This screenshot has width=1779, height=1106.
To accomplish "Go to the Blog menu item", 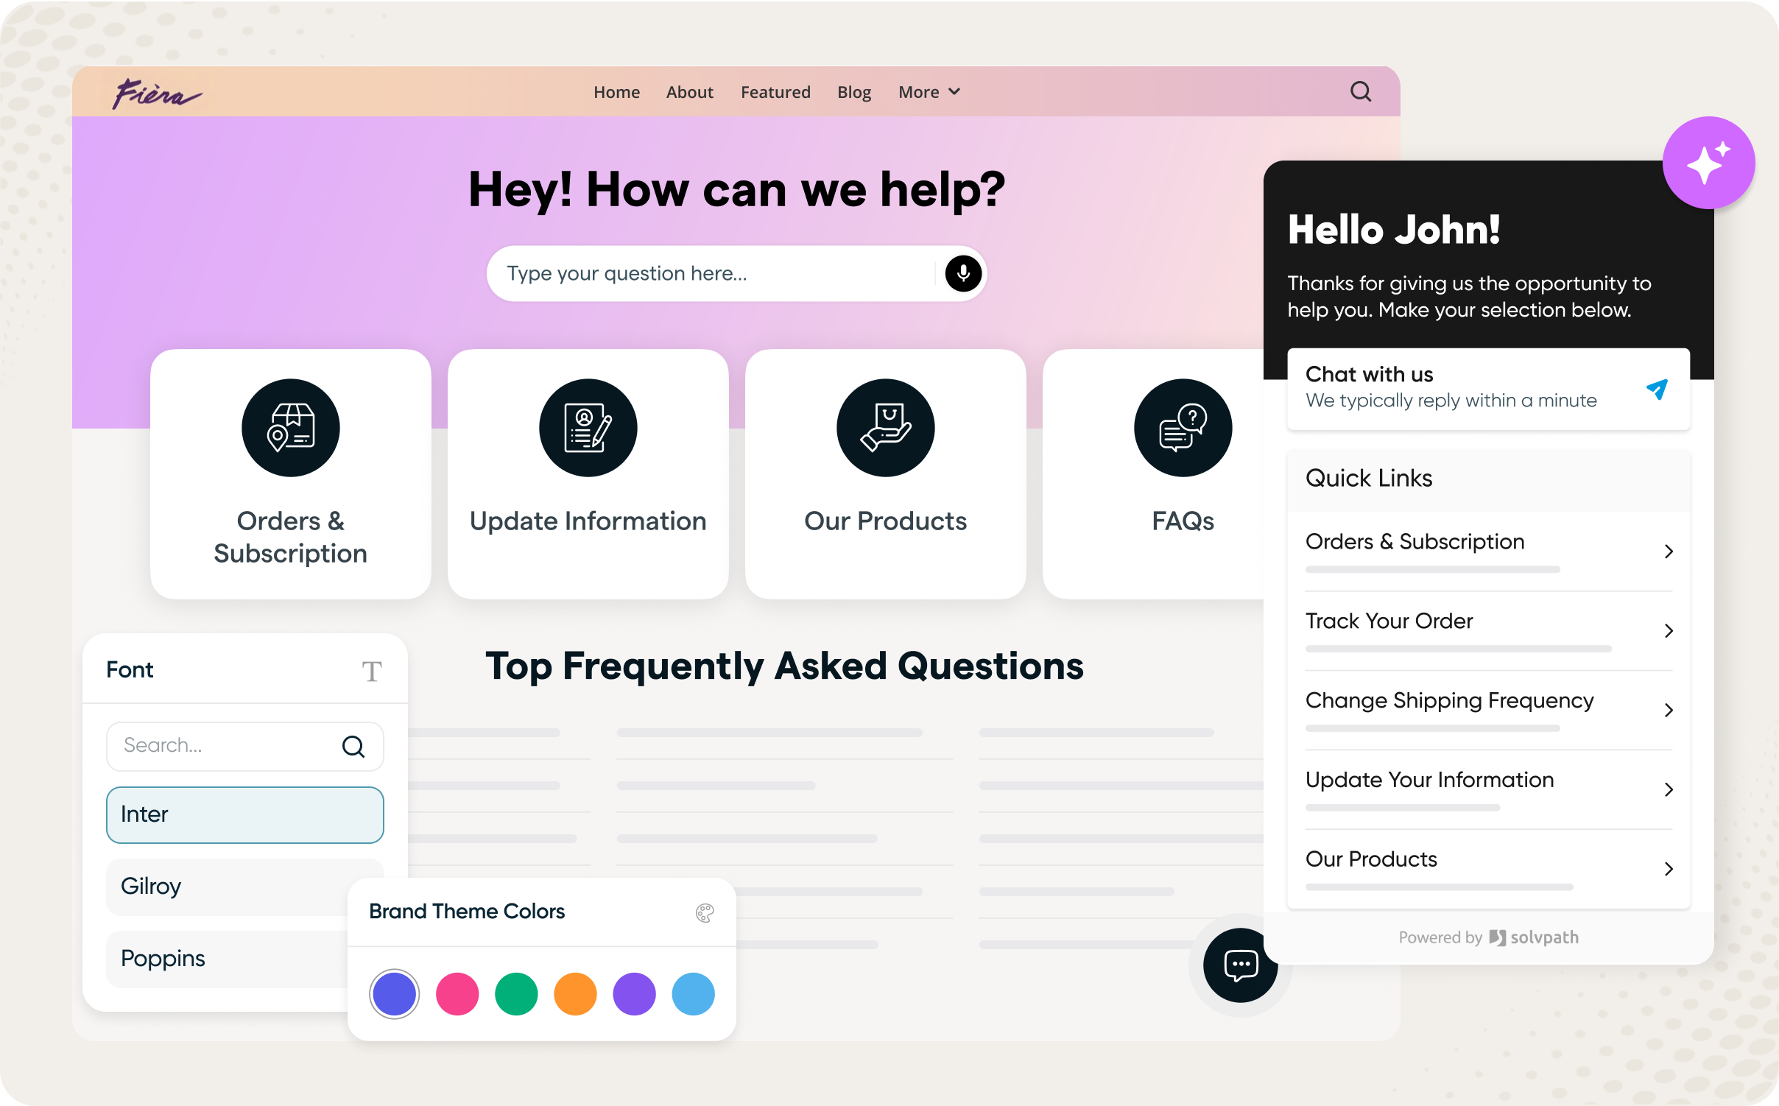I will tap(853, 92).
